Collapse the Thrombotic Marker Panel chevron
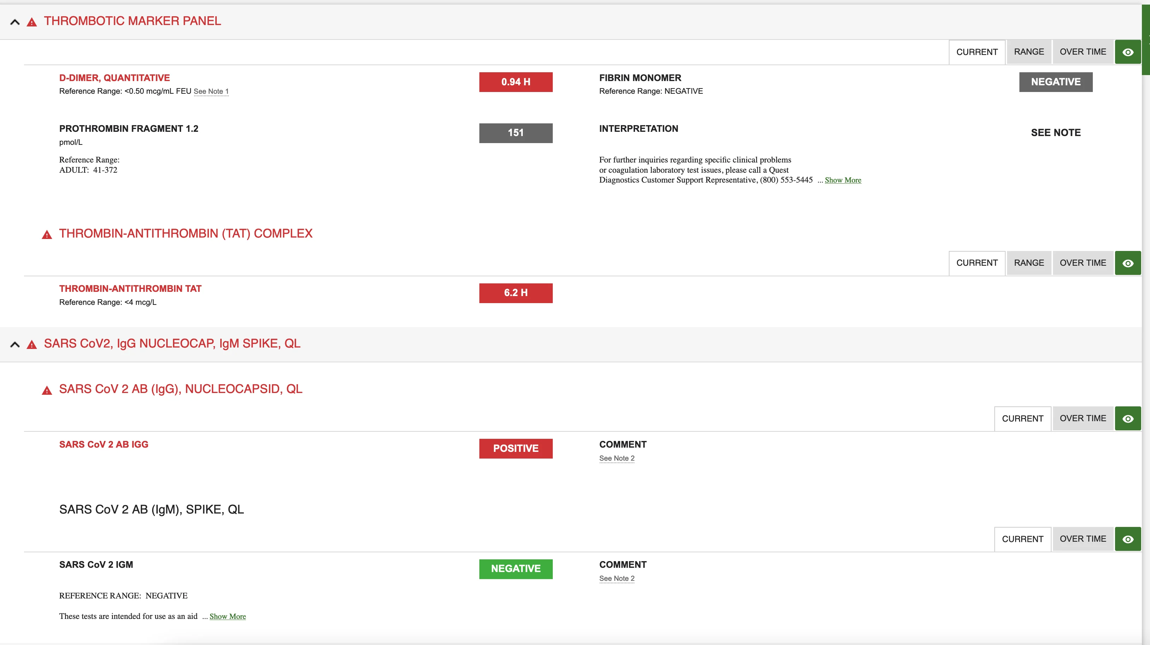The height and width of the screenshot is (645, 1150). (x=15, y=21)
